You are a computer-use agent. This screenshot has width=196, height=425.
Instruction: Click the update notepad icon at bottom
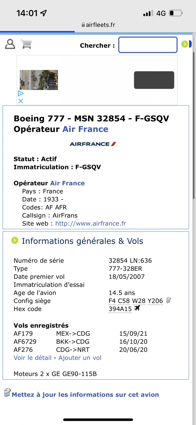click(8, 392)
